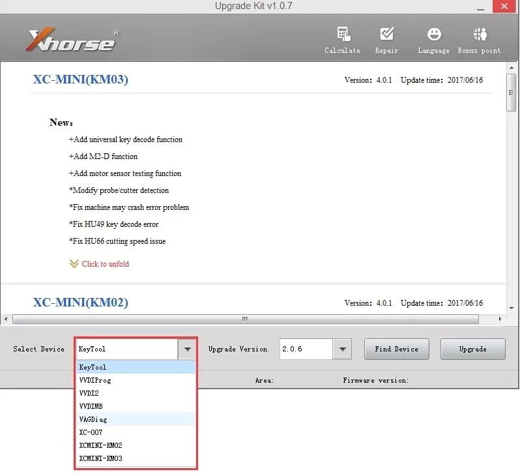Click "*Fix HU49 key decode error" text
Image resolution: width=520 pixels, height=474 pixels.
point(114,224)
